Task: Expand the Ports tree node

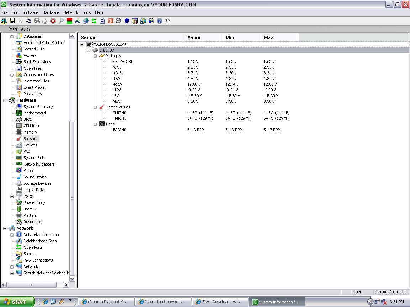Action: point(12,196)
